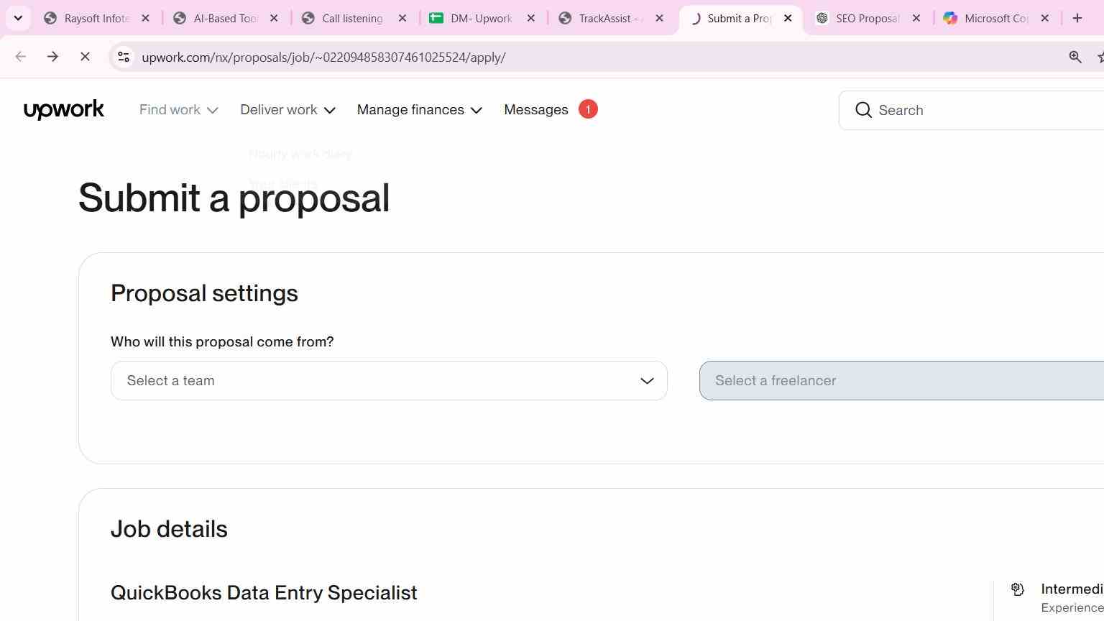Viewport: 1104px width, 621px height.
Task: Open a new browser tab
Action: pos(1077,18)
